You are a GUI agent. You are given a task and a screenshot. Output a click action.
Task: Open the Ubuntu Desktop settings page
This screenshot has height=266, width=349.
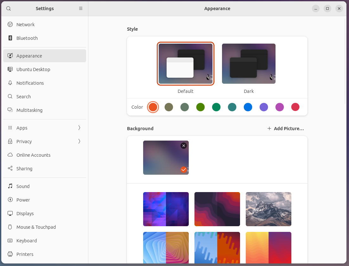pos(33,70)
